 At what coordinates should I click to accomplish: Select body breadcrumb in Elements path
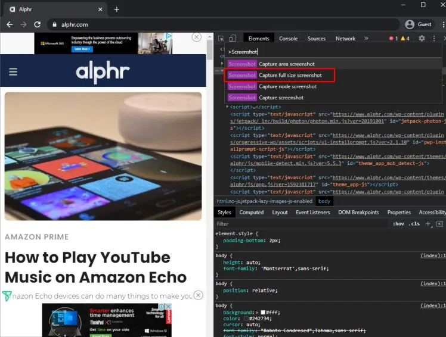pyautogui.click(x=324, y=201)
